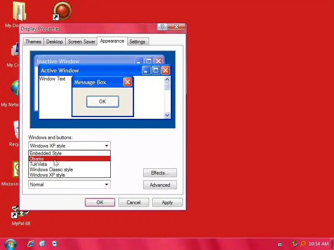Select the Appearance tab
334x250 pixels.
coord(112,41)
